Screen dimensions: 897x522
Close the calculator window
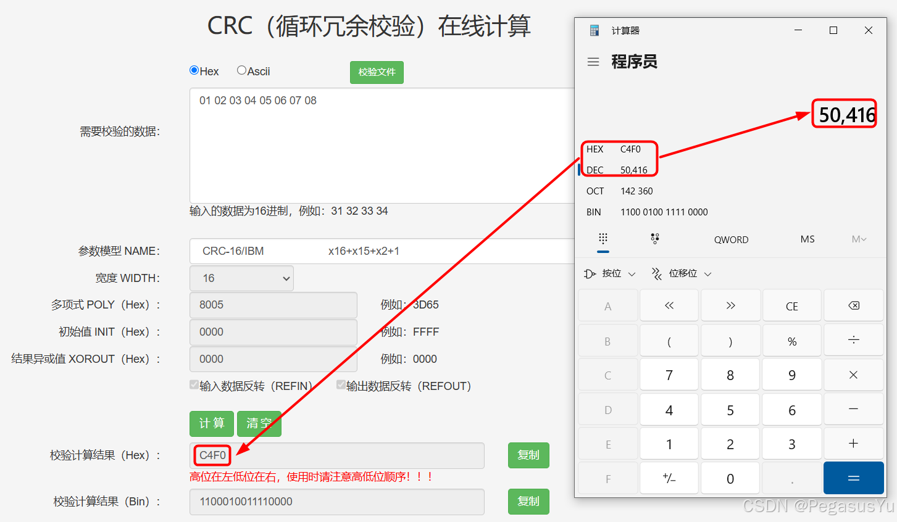[x=869, y=30]
